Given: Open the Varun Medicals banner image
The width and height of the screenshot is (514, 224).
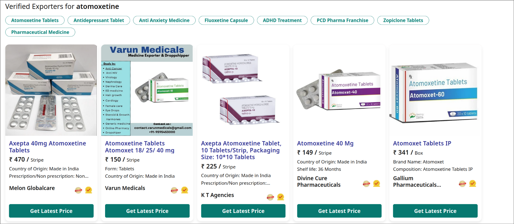Looking at the screenshot, I should (x=147, y=90).
